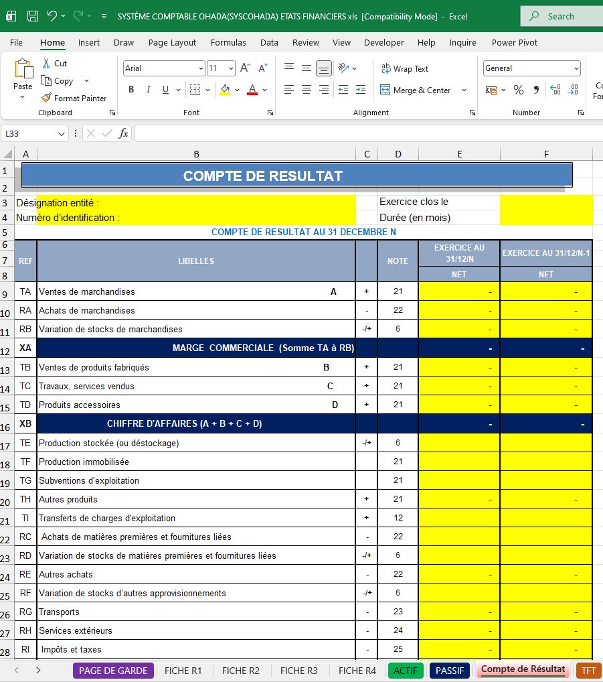This screenshot has height=682, width=603.
Task: Click the Increase Indent icon
Action: click(361, 90)
